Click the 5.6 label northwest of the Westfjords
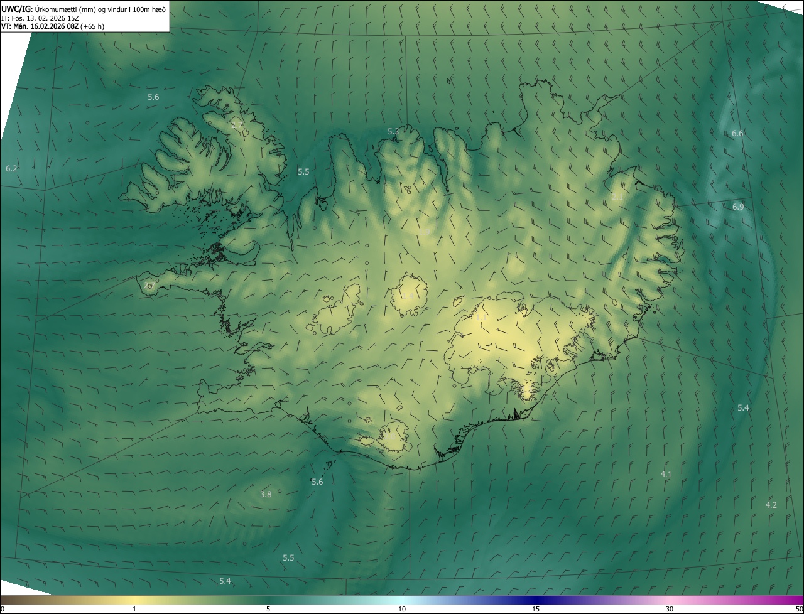 [x=153, y=97]
